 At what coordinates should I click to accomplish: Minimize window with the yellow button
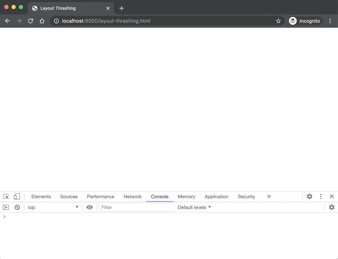(x=14, y=7)
